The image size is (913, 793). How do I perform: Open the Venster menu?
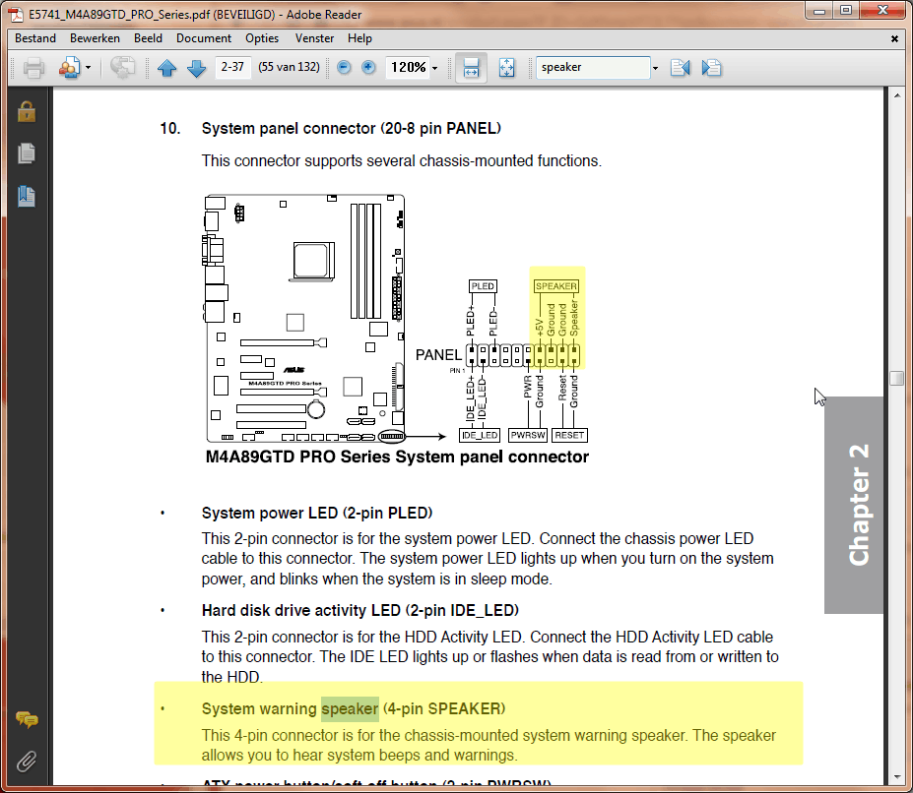(x=314, y=38)
